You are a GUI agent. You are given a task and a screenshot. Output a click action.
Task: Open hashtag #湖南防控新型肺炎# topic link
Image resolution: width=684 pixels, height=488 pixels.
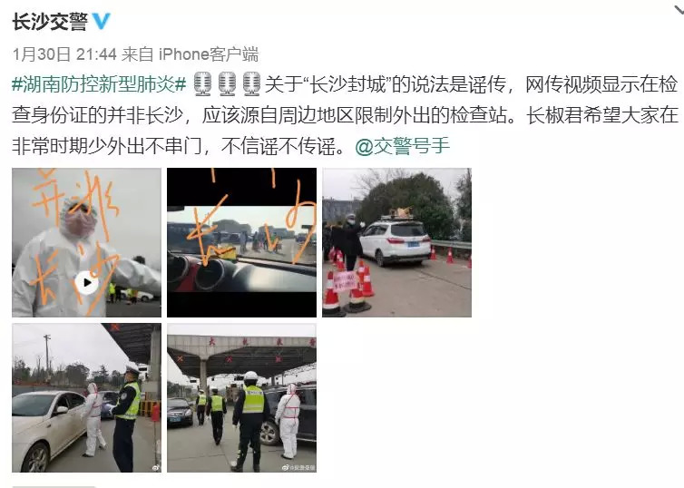(99, 83)
